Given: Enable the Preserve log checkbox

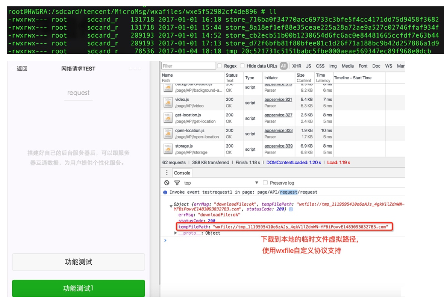Looking at the screenshot, I should tap(265, 183).
